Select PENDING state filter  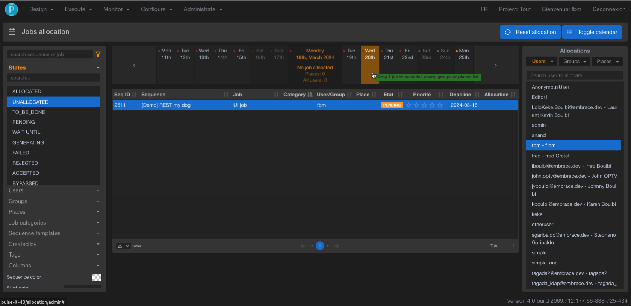tap(53, 122)
